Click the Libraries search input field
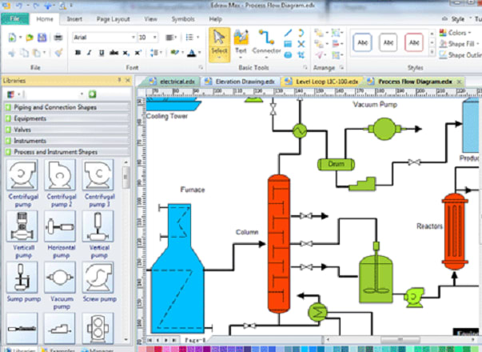Image resolution: width=482 pixels, height=352 pixels. click(56, 94)
